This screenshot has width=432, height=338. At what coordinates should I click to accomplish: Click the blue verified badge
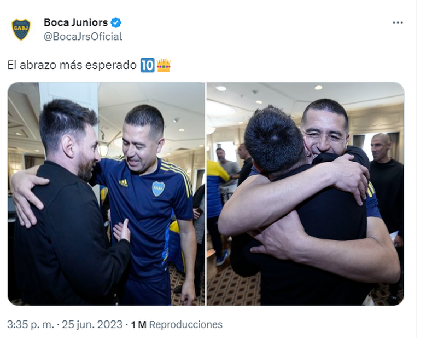(116, 22)
